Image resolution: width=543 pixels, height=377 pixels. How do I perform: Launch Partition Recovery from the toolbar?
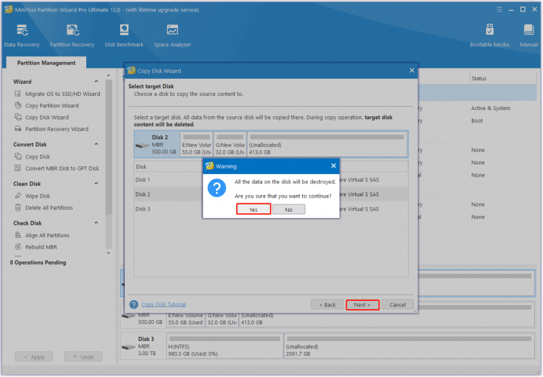72,36
